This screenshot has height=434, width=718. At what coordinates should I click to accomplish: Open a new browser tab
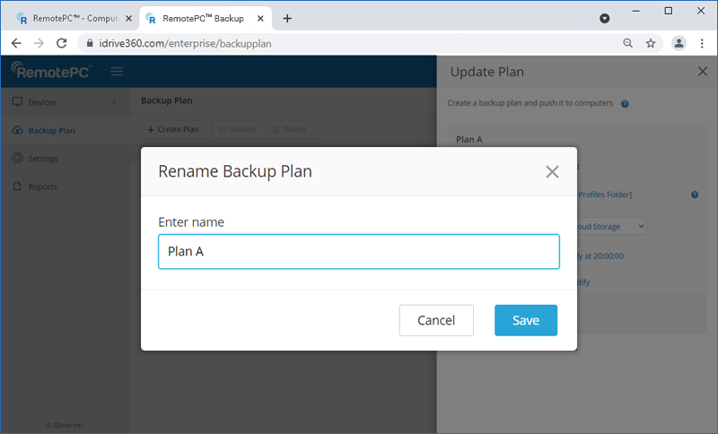[x=287, y=18]
